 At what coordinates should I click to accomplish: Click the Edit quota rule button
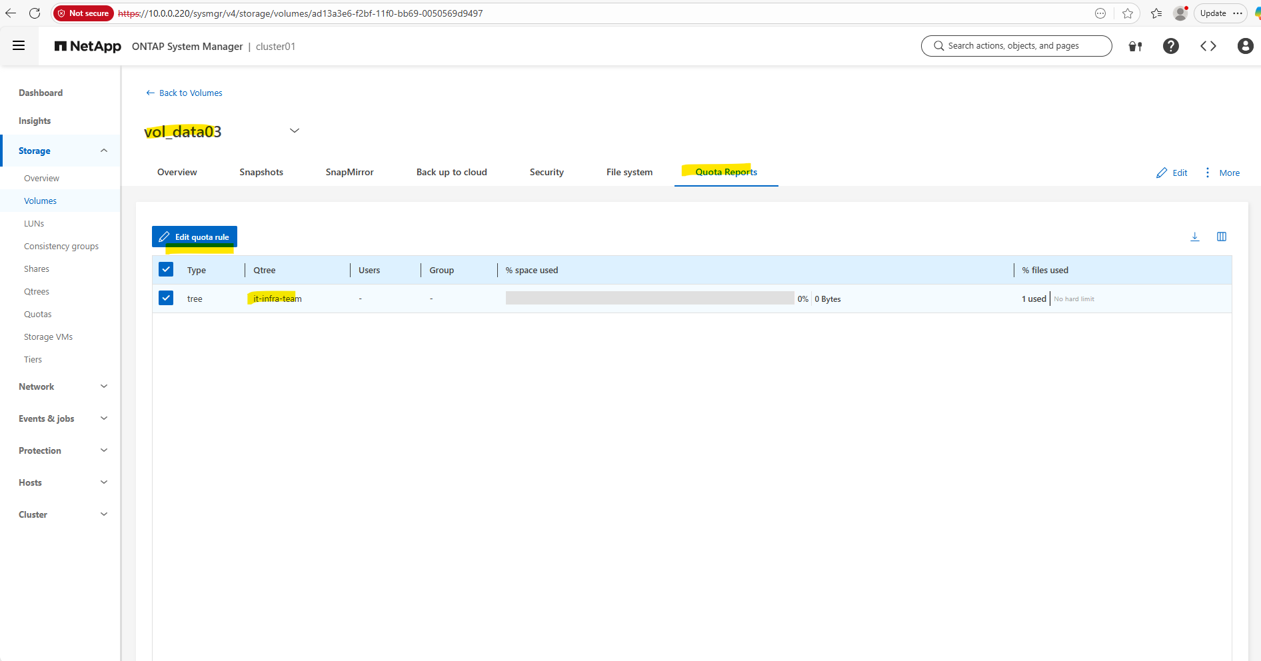[x=195, y=237]
